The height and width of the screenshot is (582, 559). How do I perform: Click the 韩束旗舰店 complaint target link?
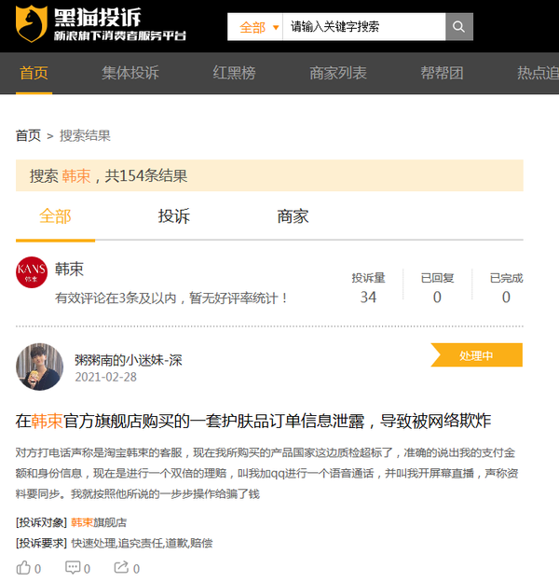pos(99,522)
